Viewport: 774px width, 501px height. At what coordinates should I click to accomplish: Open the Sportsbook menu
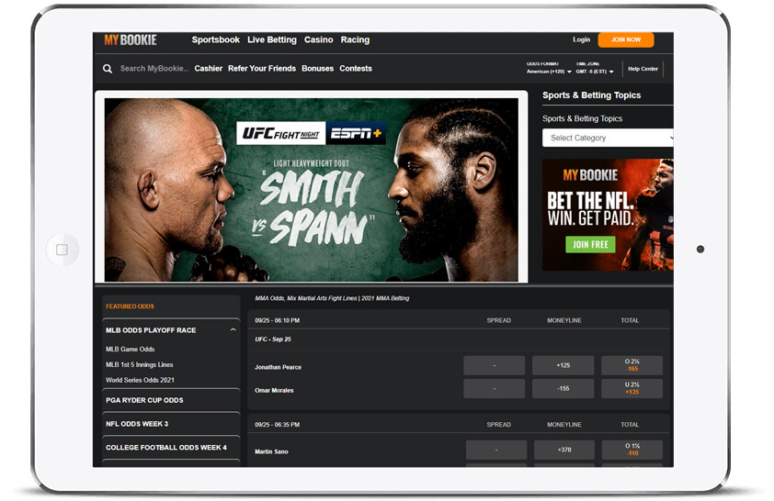(216, 39)
